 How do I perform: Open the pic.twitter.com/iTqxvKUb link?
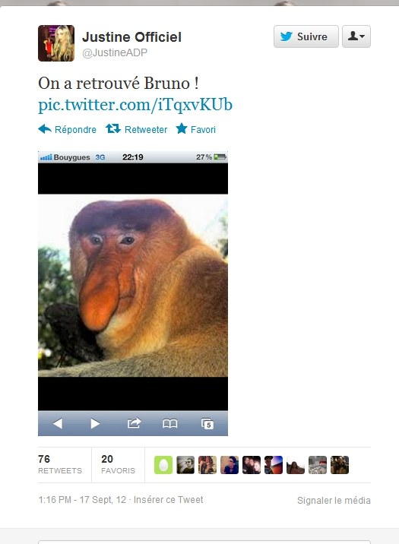[135, 105]
